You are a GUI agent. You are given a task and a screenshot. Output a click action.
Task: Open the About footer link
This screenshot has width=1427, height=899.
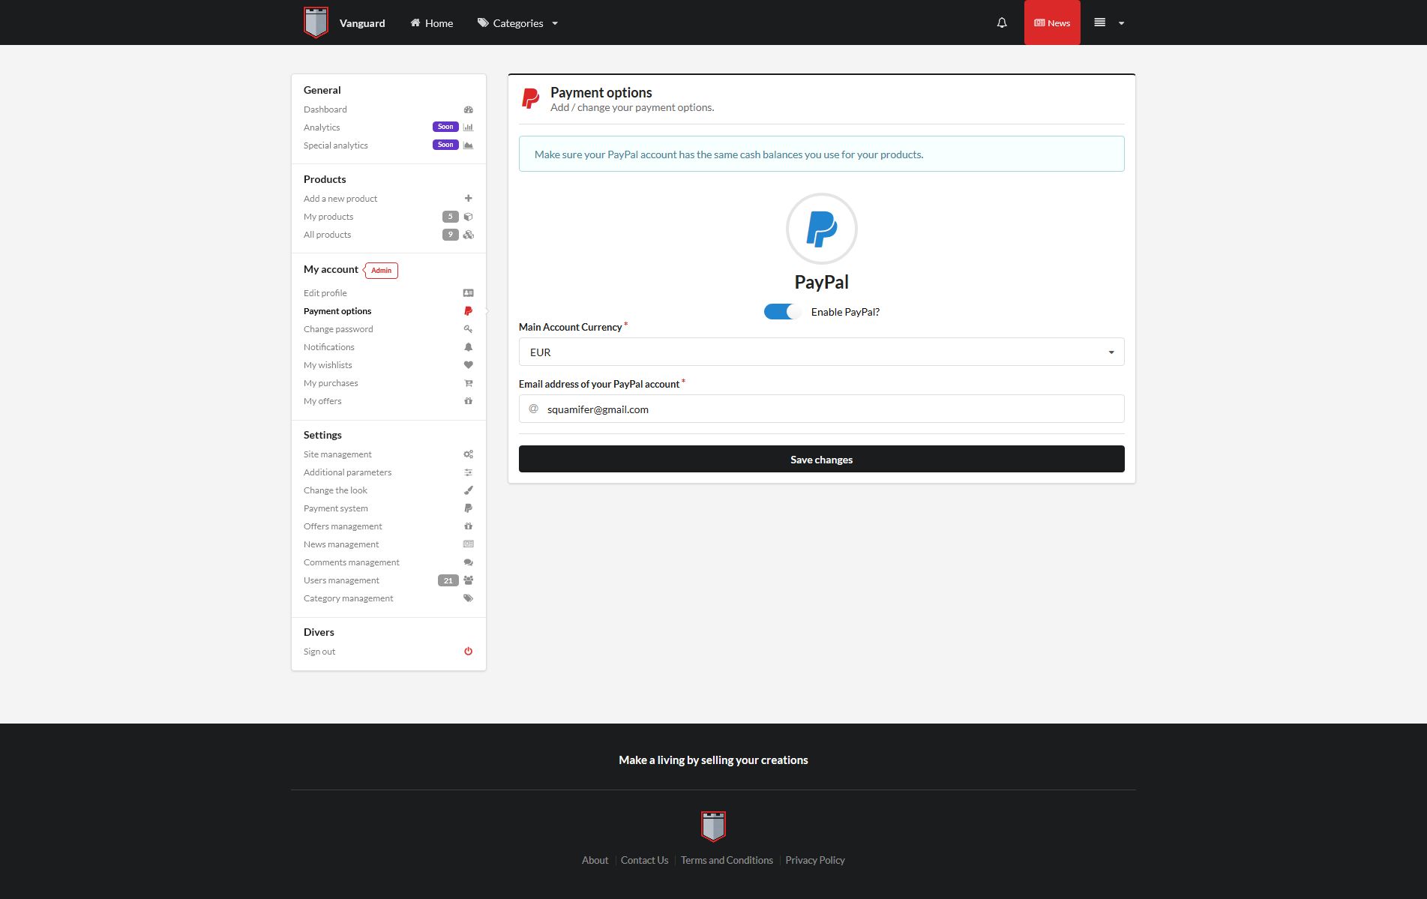coord(595,860)
